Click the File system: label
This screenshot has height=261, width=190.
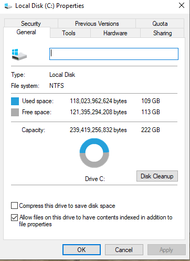[x=25, y=86]
